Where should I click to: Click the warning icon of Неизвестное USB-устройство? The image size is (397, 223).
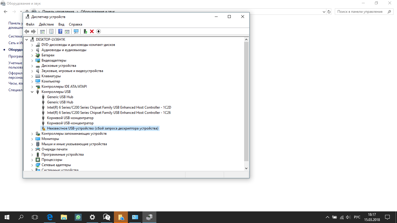point(43,128)
